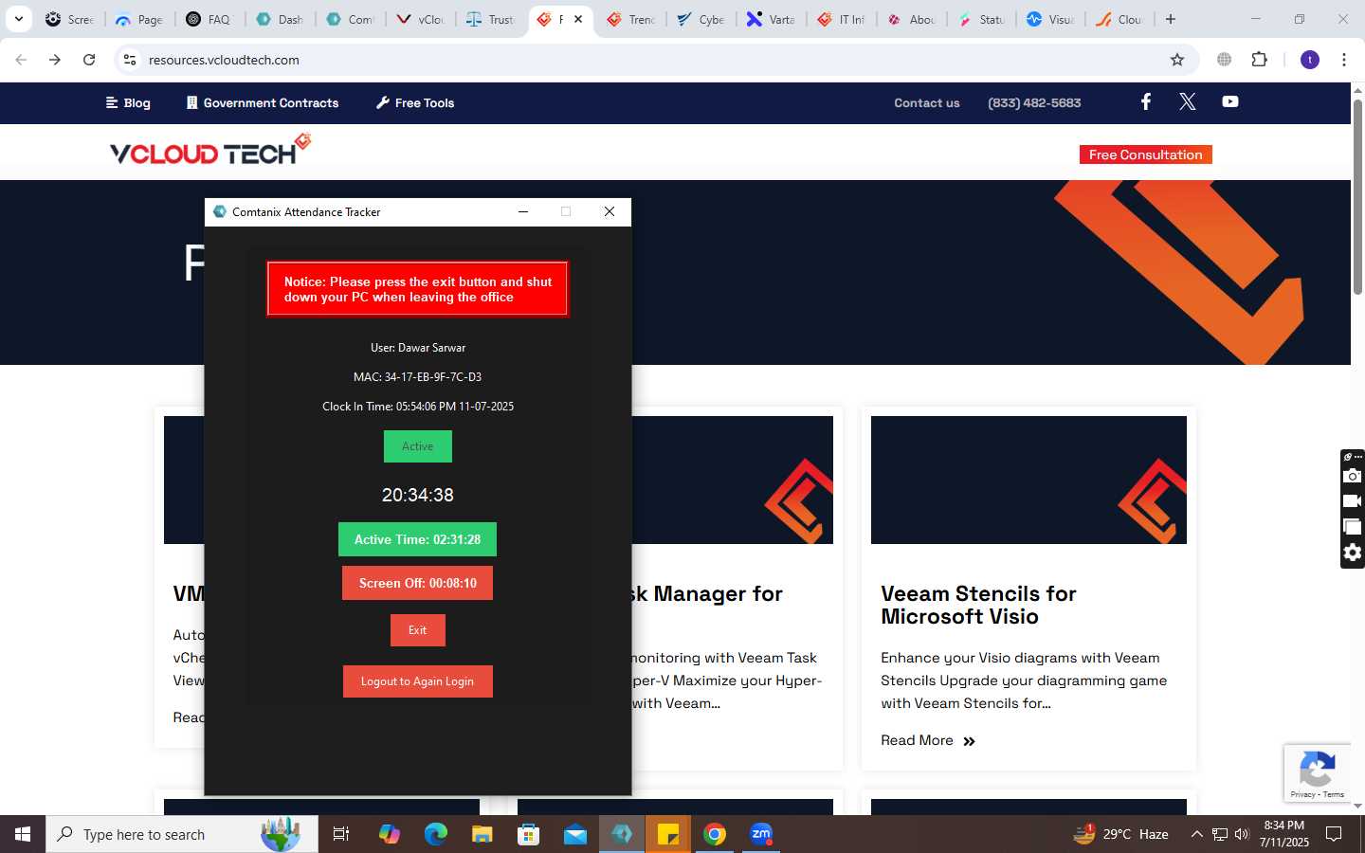Open the Blog menu item
The width and height of the screenshot is (1365, 853).
point(128,102)
